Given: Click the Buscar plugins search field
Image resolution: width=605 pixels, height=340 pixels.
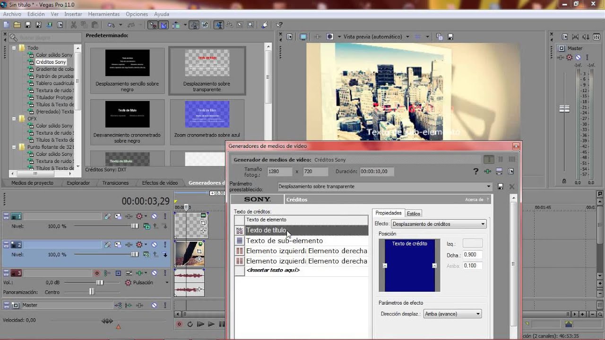Looking at the screenshot, I should [x=45, y=37].
